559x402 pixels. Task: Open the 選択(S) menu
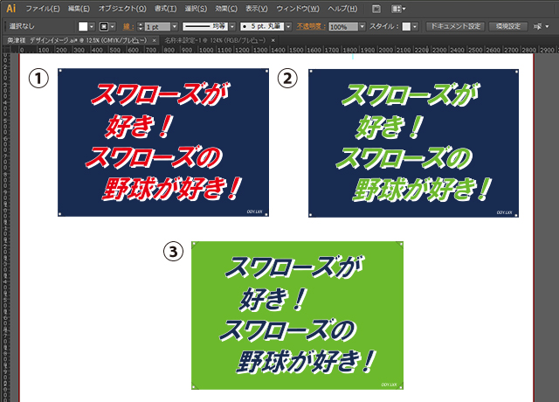196,9
